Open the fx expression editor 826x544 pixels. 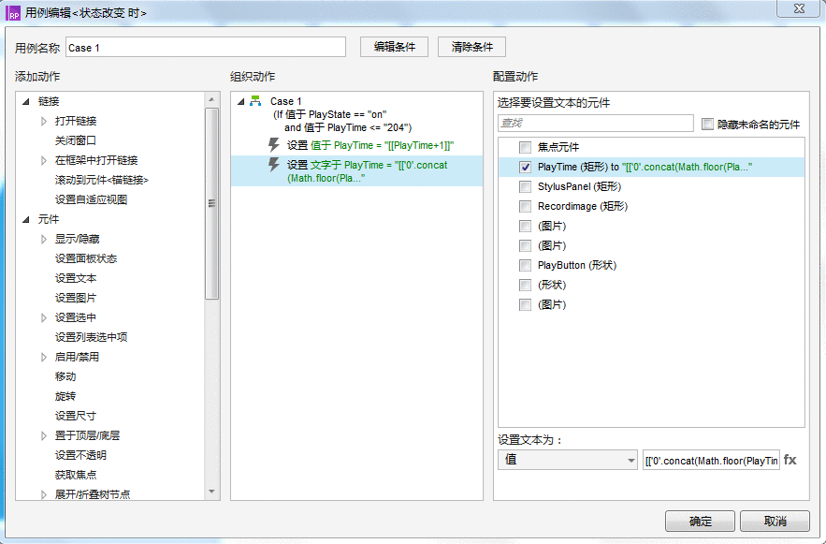click(790, 460)
